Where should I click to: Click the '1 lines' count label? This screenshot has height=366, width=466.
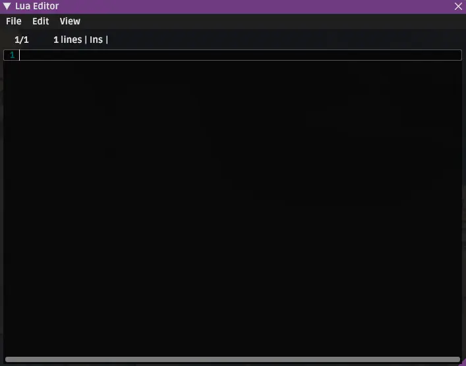click(68, 40)
